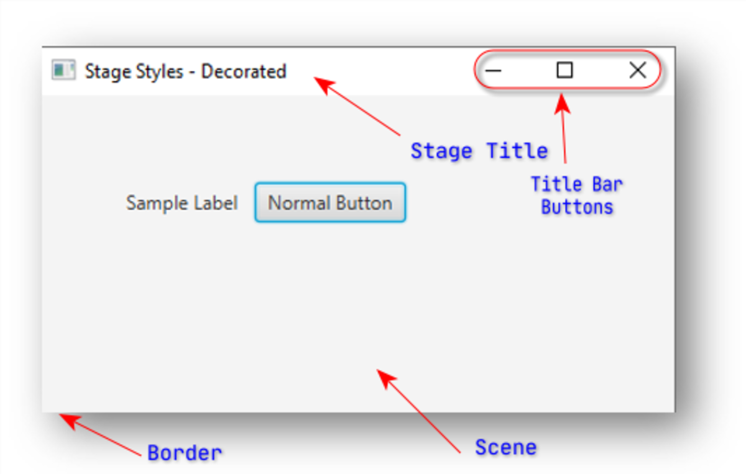Click the blue Stage Title annotation

479,150
